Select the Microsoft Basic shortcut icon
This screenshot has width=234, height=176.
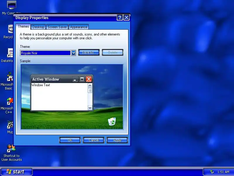point(10,77)
